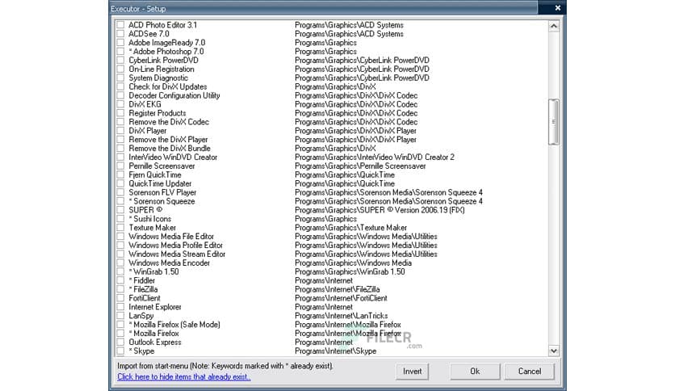Tick the Windows Media Encoder checkbox

120,263
